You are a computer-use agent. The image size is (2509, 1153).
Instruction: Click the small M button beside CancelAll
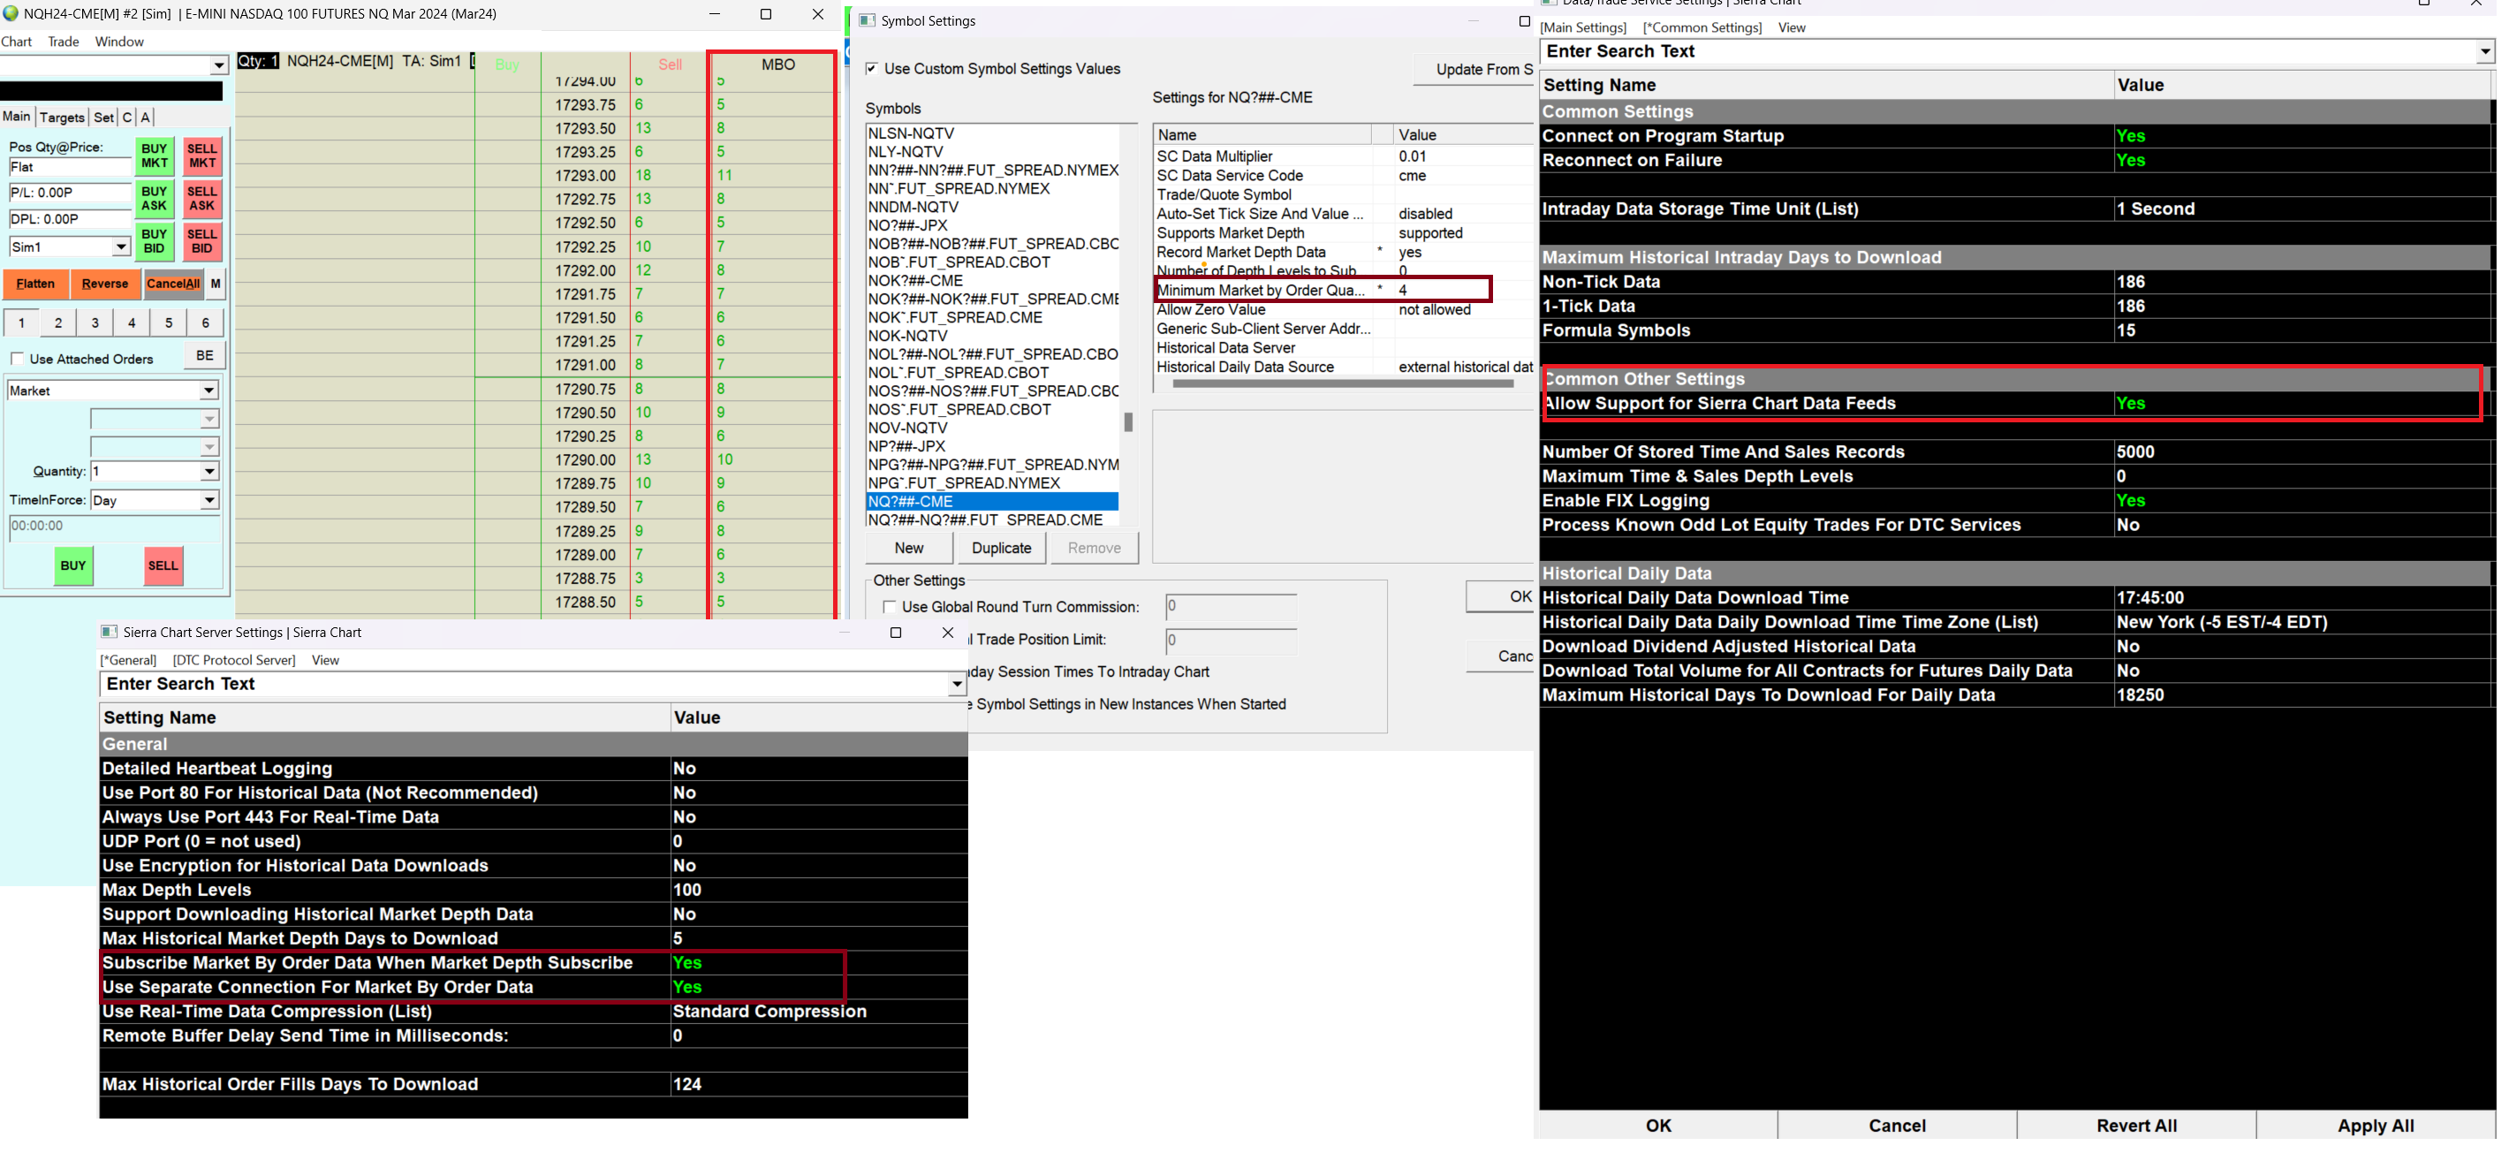click(216, 284)
